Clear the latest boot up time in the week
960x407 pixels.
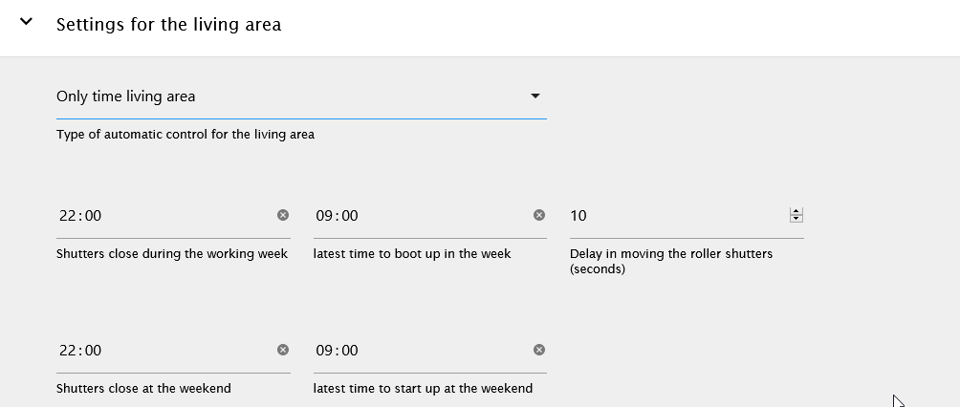pos(539,216)
